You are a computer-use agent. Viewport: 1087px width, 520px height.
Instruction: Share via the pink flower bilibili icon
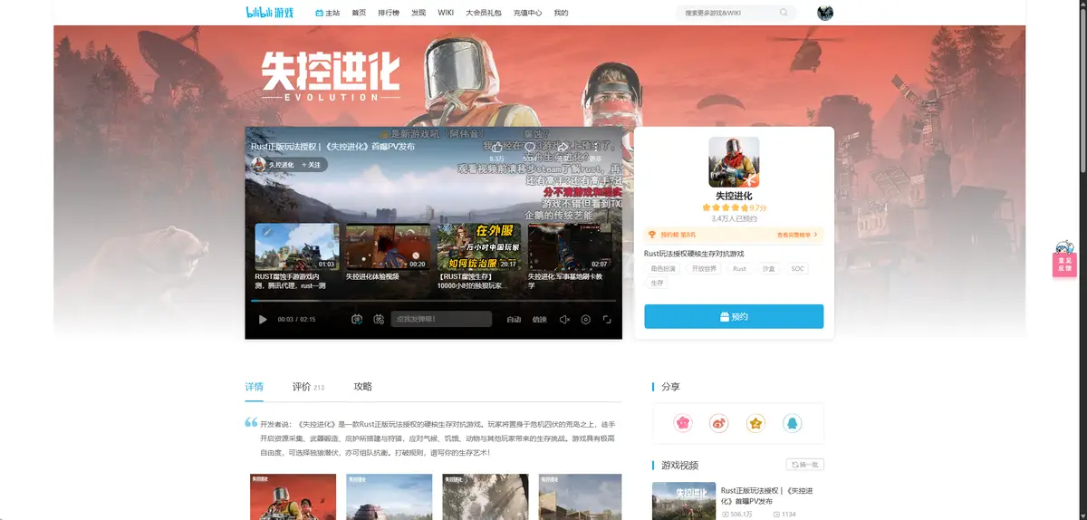tap(683, 423)
